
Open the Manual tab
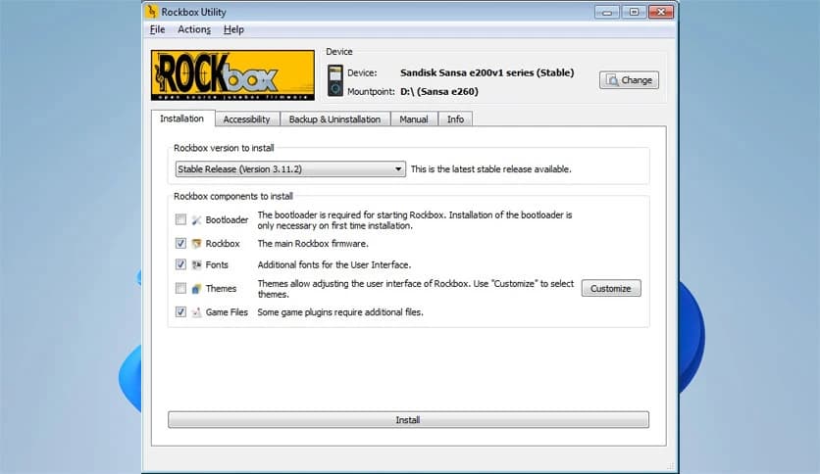pos(414,119)
